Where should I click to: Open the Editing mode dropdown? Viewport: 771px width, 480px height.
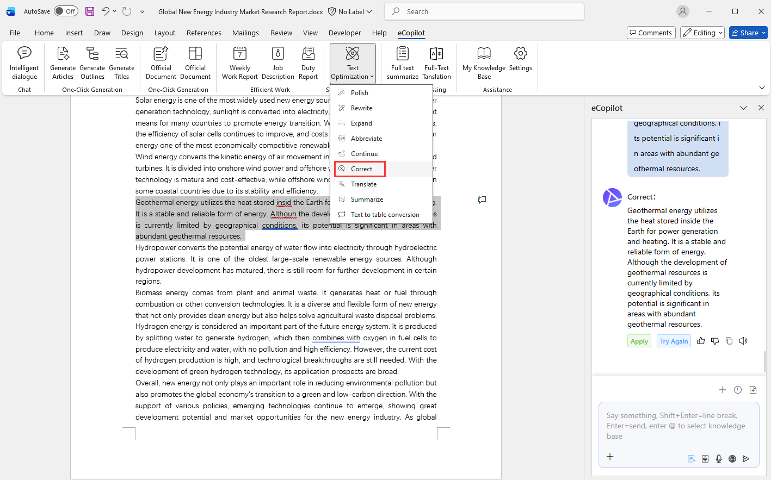702,33
